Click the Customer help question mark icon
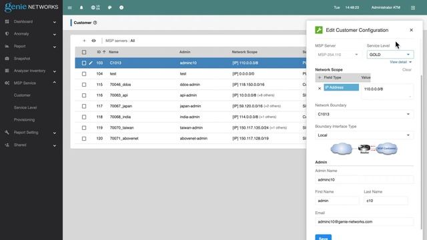427x240 pixels. pyautogui.click(x=95, y=23)
